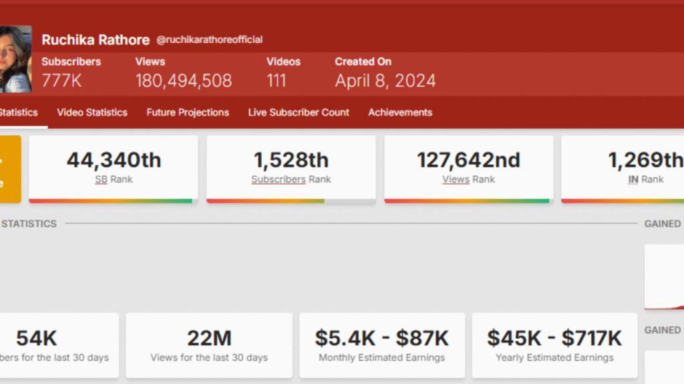The height and width of the screenshot is (384, 684).
Task: Click the $45K - $717K yearly earnings card
Action: point(554,345)
